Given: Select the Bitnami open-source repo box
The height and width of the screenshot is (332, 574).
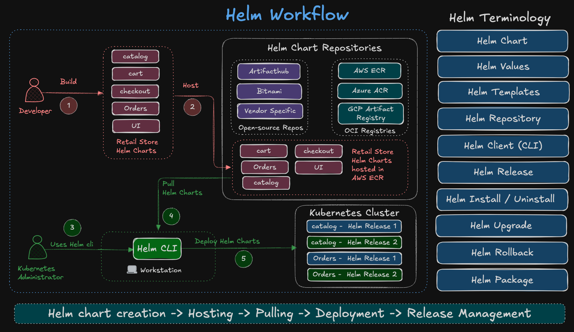Looking at the screenshot, I should tap(269, 91).
